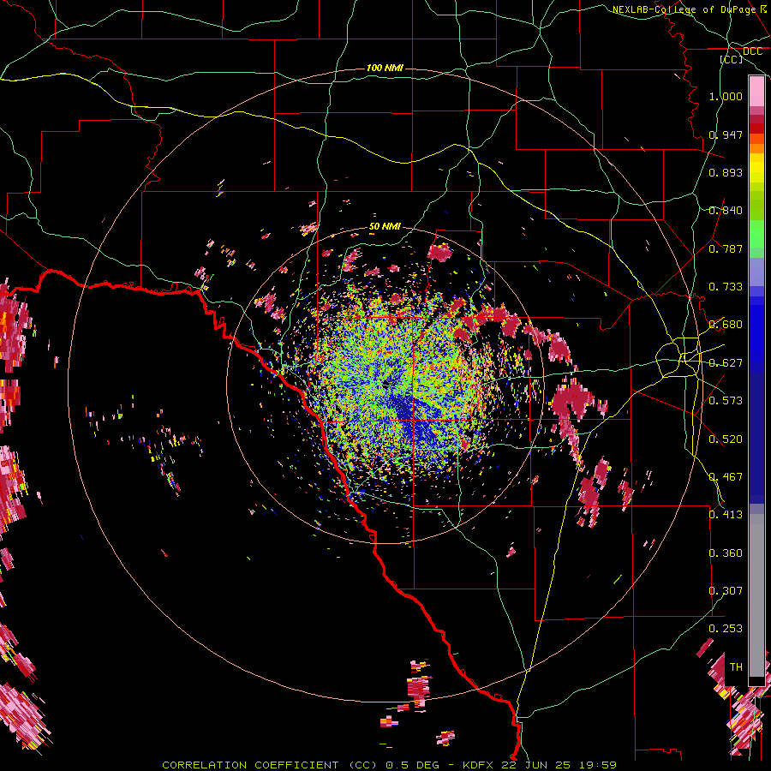Screen dimensions: 771x771
Task: Click the 0.627 color scale label
Action: [726, 363]
